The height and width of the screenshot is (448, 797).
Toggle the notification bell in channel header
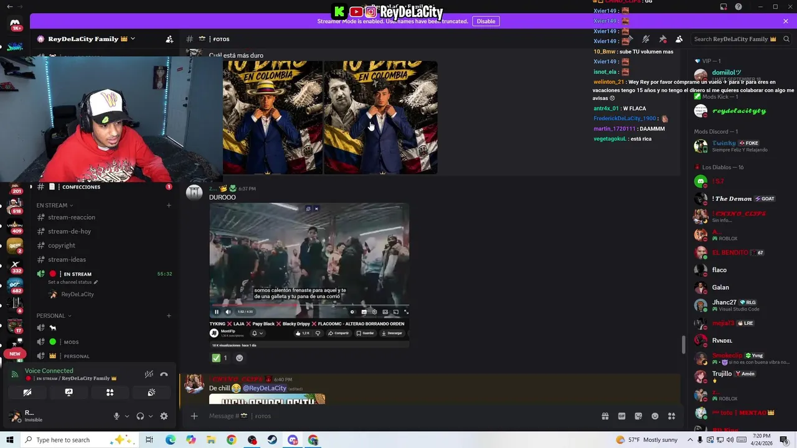click(x=646, y=39)
